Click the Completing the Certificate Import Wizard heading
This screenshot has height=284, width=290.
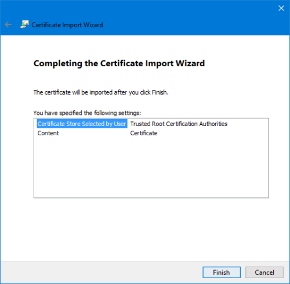[x=119, y=63]
